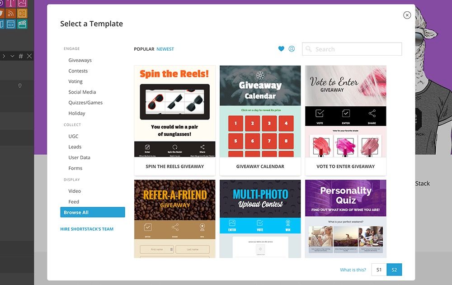Screen dimensions: 452x285
Task: Choose the Giveaway Calendar template thumbnail
Action: click(260, 111)
